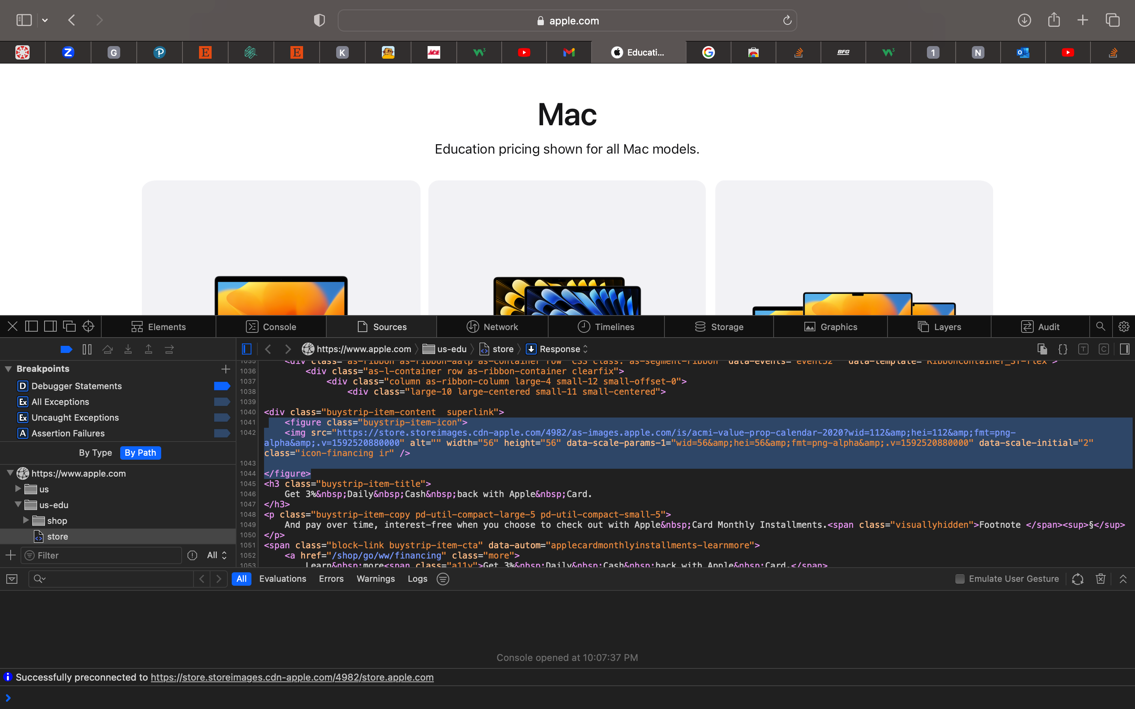Viewport: 1135px width, 709px height.
Task: Open the Web Inspector settings gear
Action: point(1124,327)
